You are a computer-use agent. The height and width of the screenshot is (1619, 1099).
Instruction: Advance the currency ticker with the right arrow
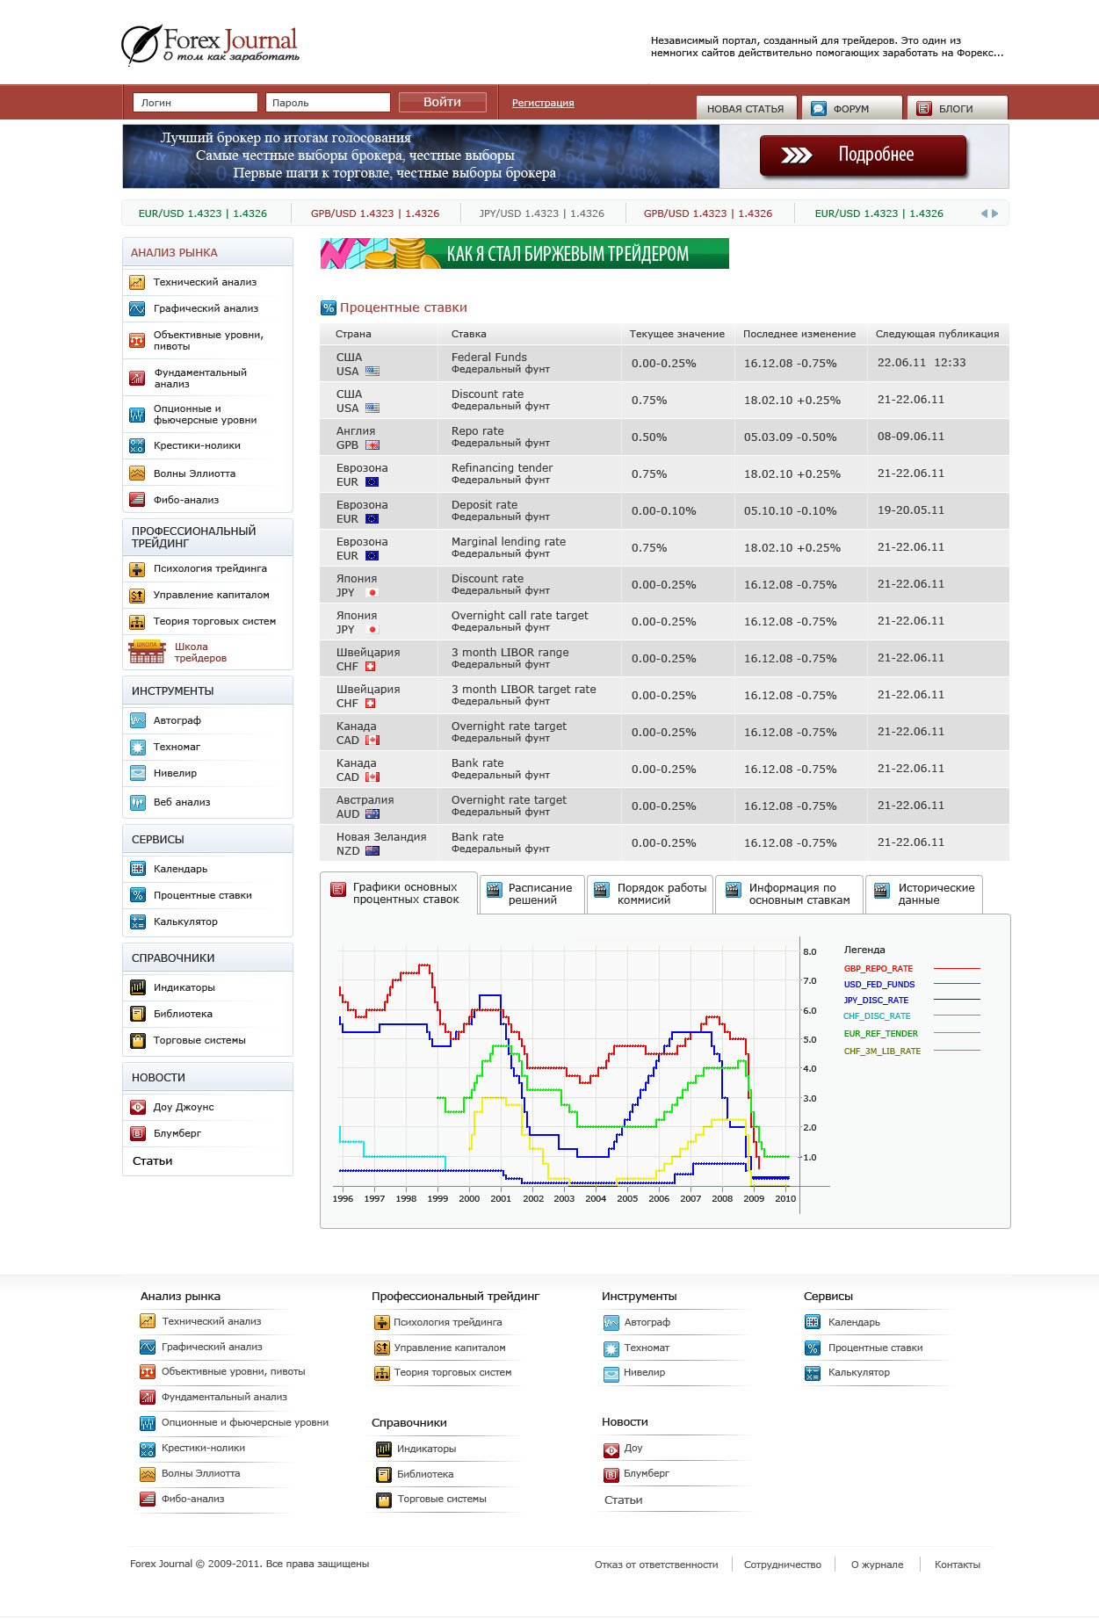click(994, 213)
